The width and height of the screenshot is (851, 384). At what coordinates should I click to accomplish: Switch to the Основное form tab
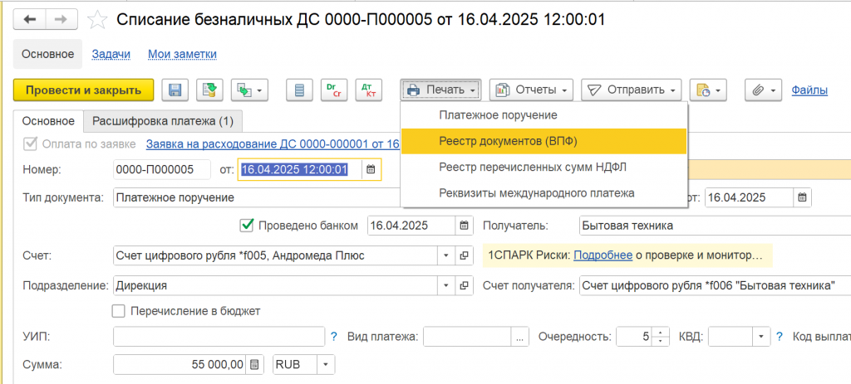coord(48,121)
